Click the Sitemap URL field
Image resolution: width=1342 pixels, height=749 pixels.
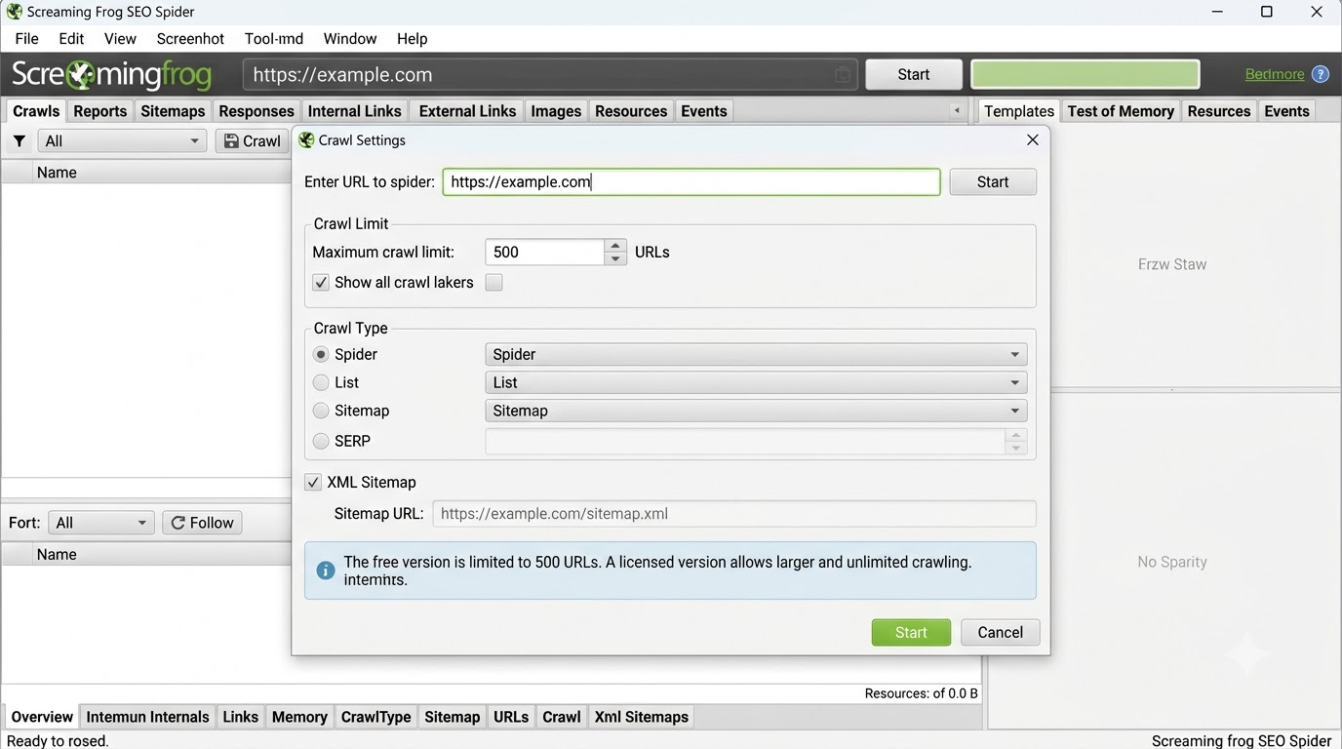click(734, 514)
